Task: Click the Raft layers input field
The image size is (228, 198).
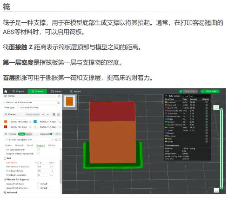Action: click(46, 163)
